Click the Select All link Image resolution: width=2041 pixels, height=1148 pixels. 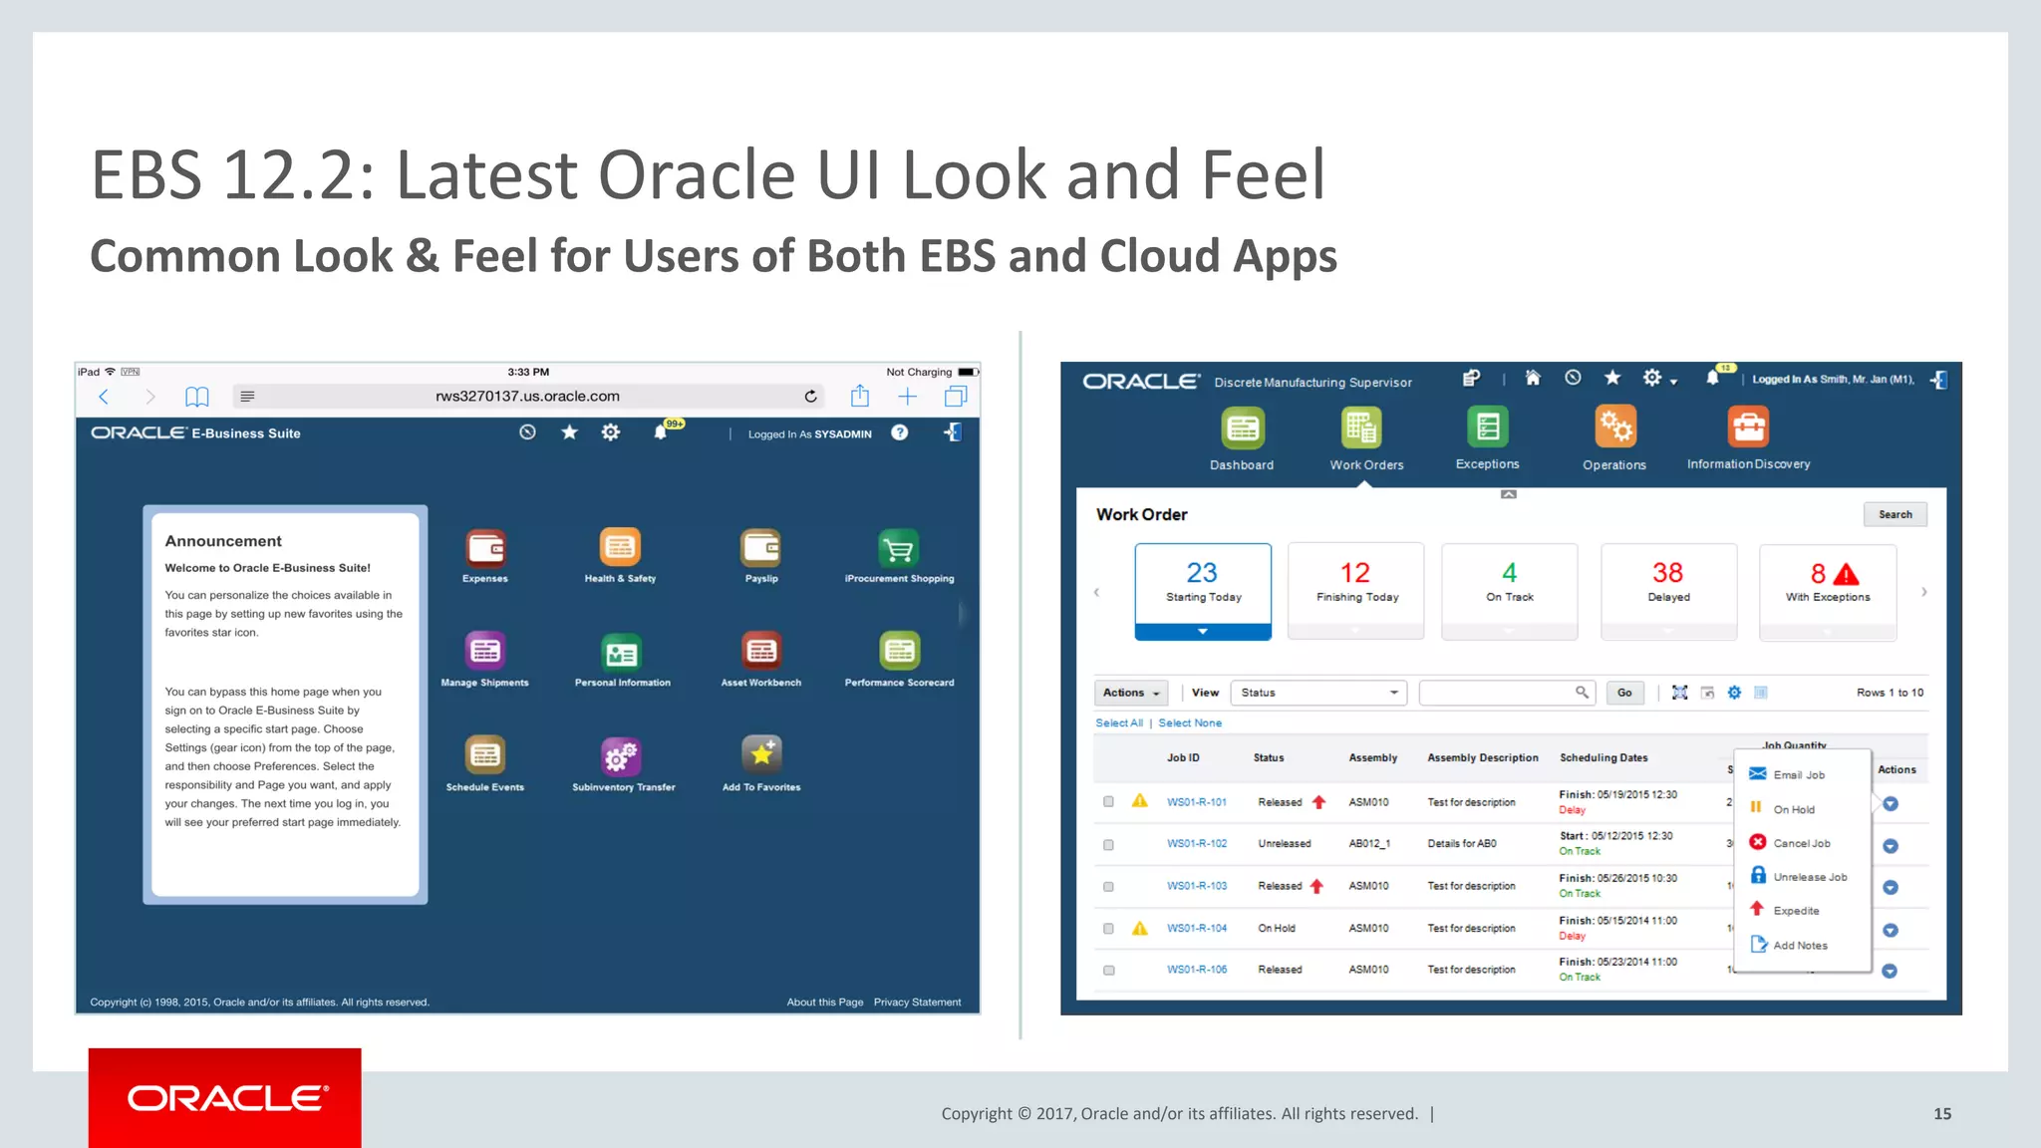(x=1119, y=723)
